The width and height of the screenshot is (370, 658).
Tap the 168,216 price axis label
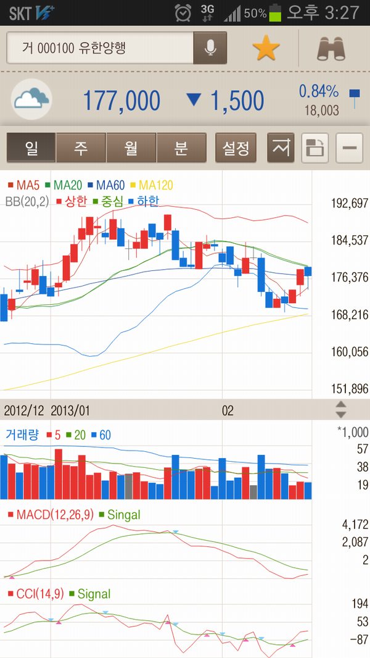[350, 315]
